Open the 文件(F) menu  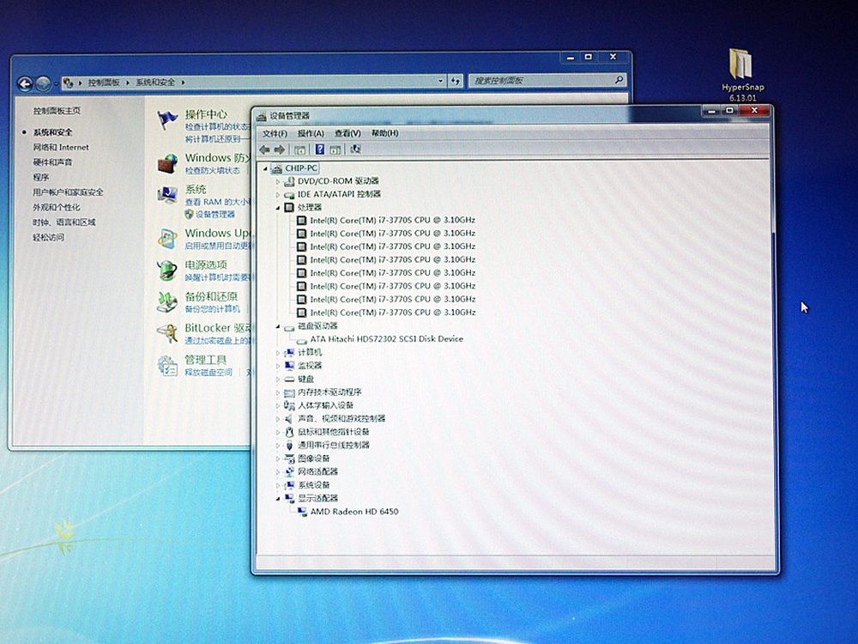tap(275, 134)
